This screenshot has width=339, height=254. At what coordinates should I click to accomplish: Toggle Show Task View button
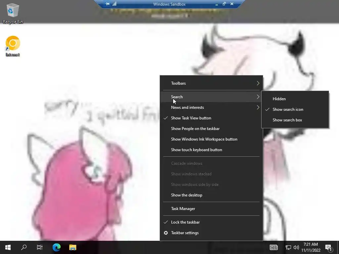211,118
